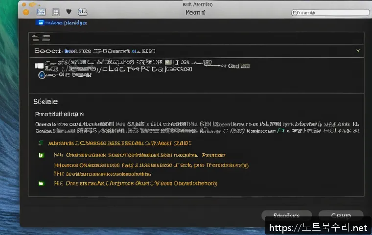Click the square panel icon in the toolbar

pyautogui.click(x=56, y=11)
